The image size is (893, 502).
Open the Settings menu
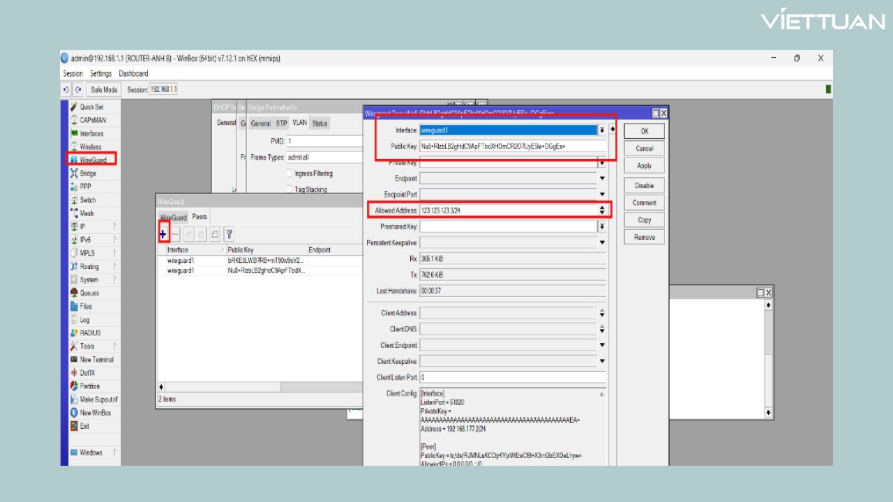tap(100, 73)
